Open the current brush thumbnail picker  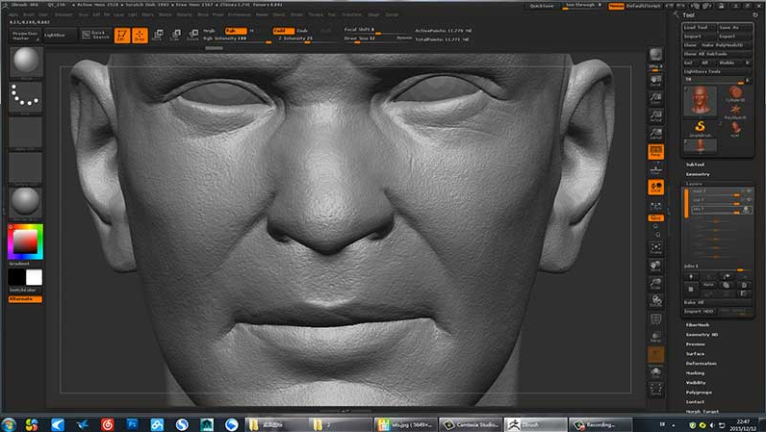(x=25, y=63)
